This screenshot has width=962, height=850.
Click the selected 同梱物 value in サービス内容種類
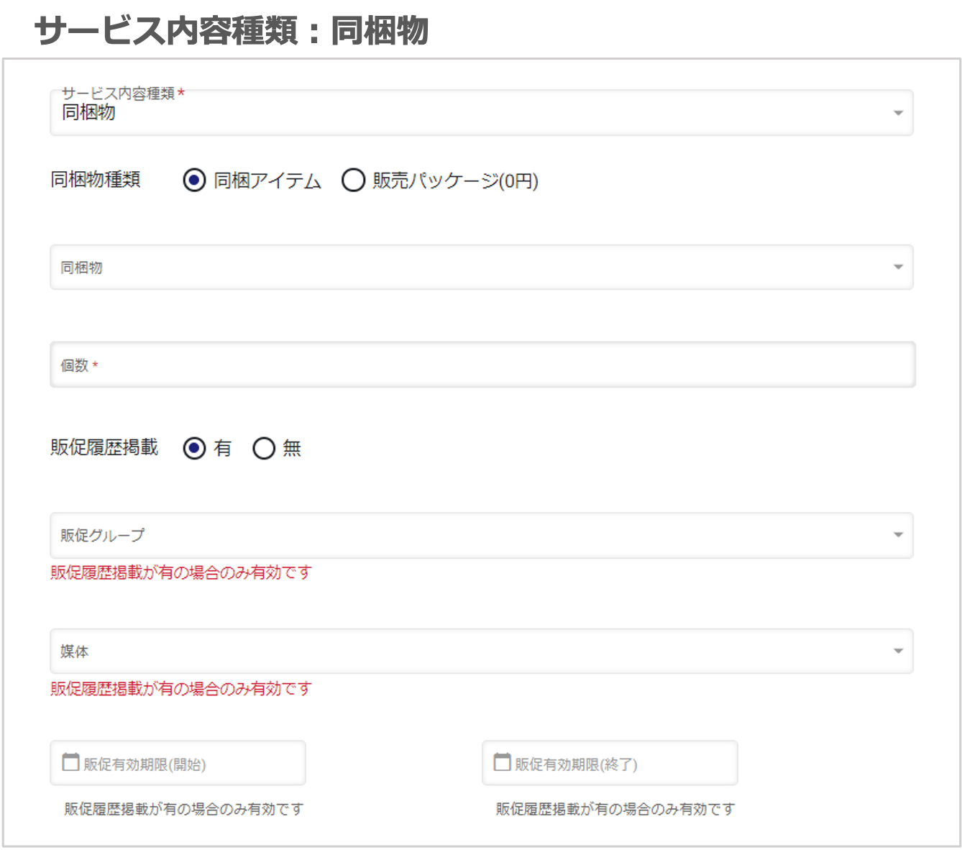tap(88, 113)
